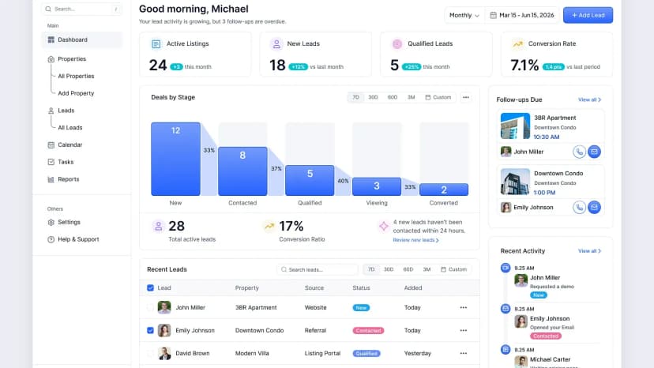Click the Add Lead button

pyautogui.click(x=588, y=16)
